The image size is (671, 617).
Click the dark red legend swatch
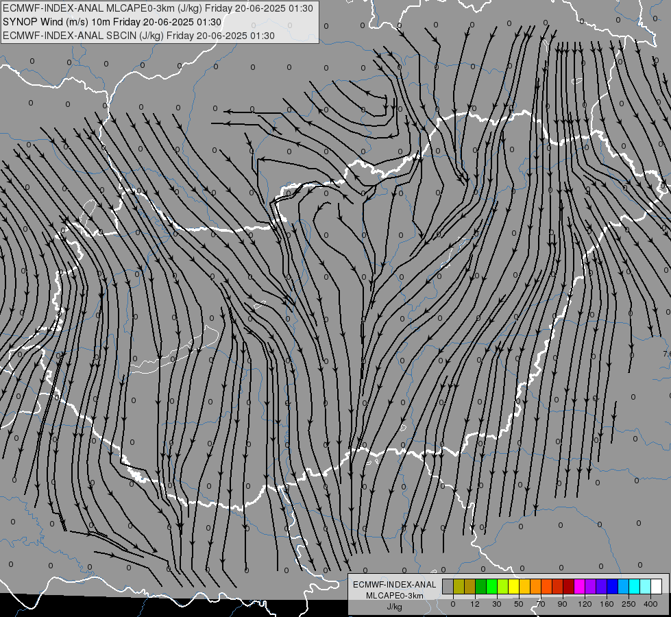click(x=569, y=586)
